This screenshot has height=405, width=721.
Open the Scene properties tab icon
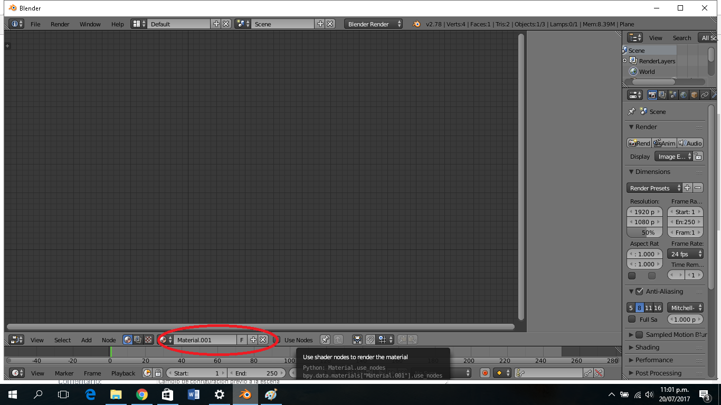tap(673, 95)
